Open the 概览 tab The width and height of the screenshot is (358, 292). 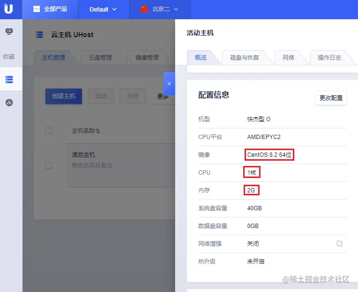[x=201, y=58]
